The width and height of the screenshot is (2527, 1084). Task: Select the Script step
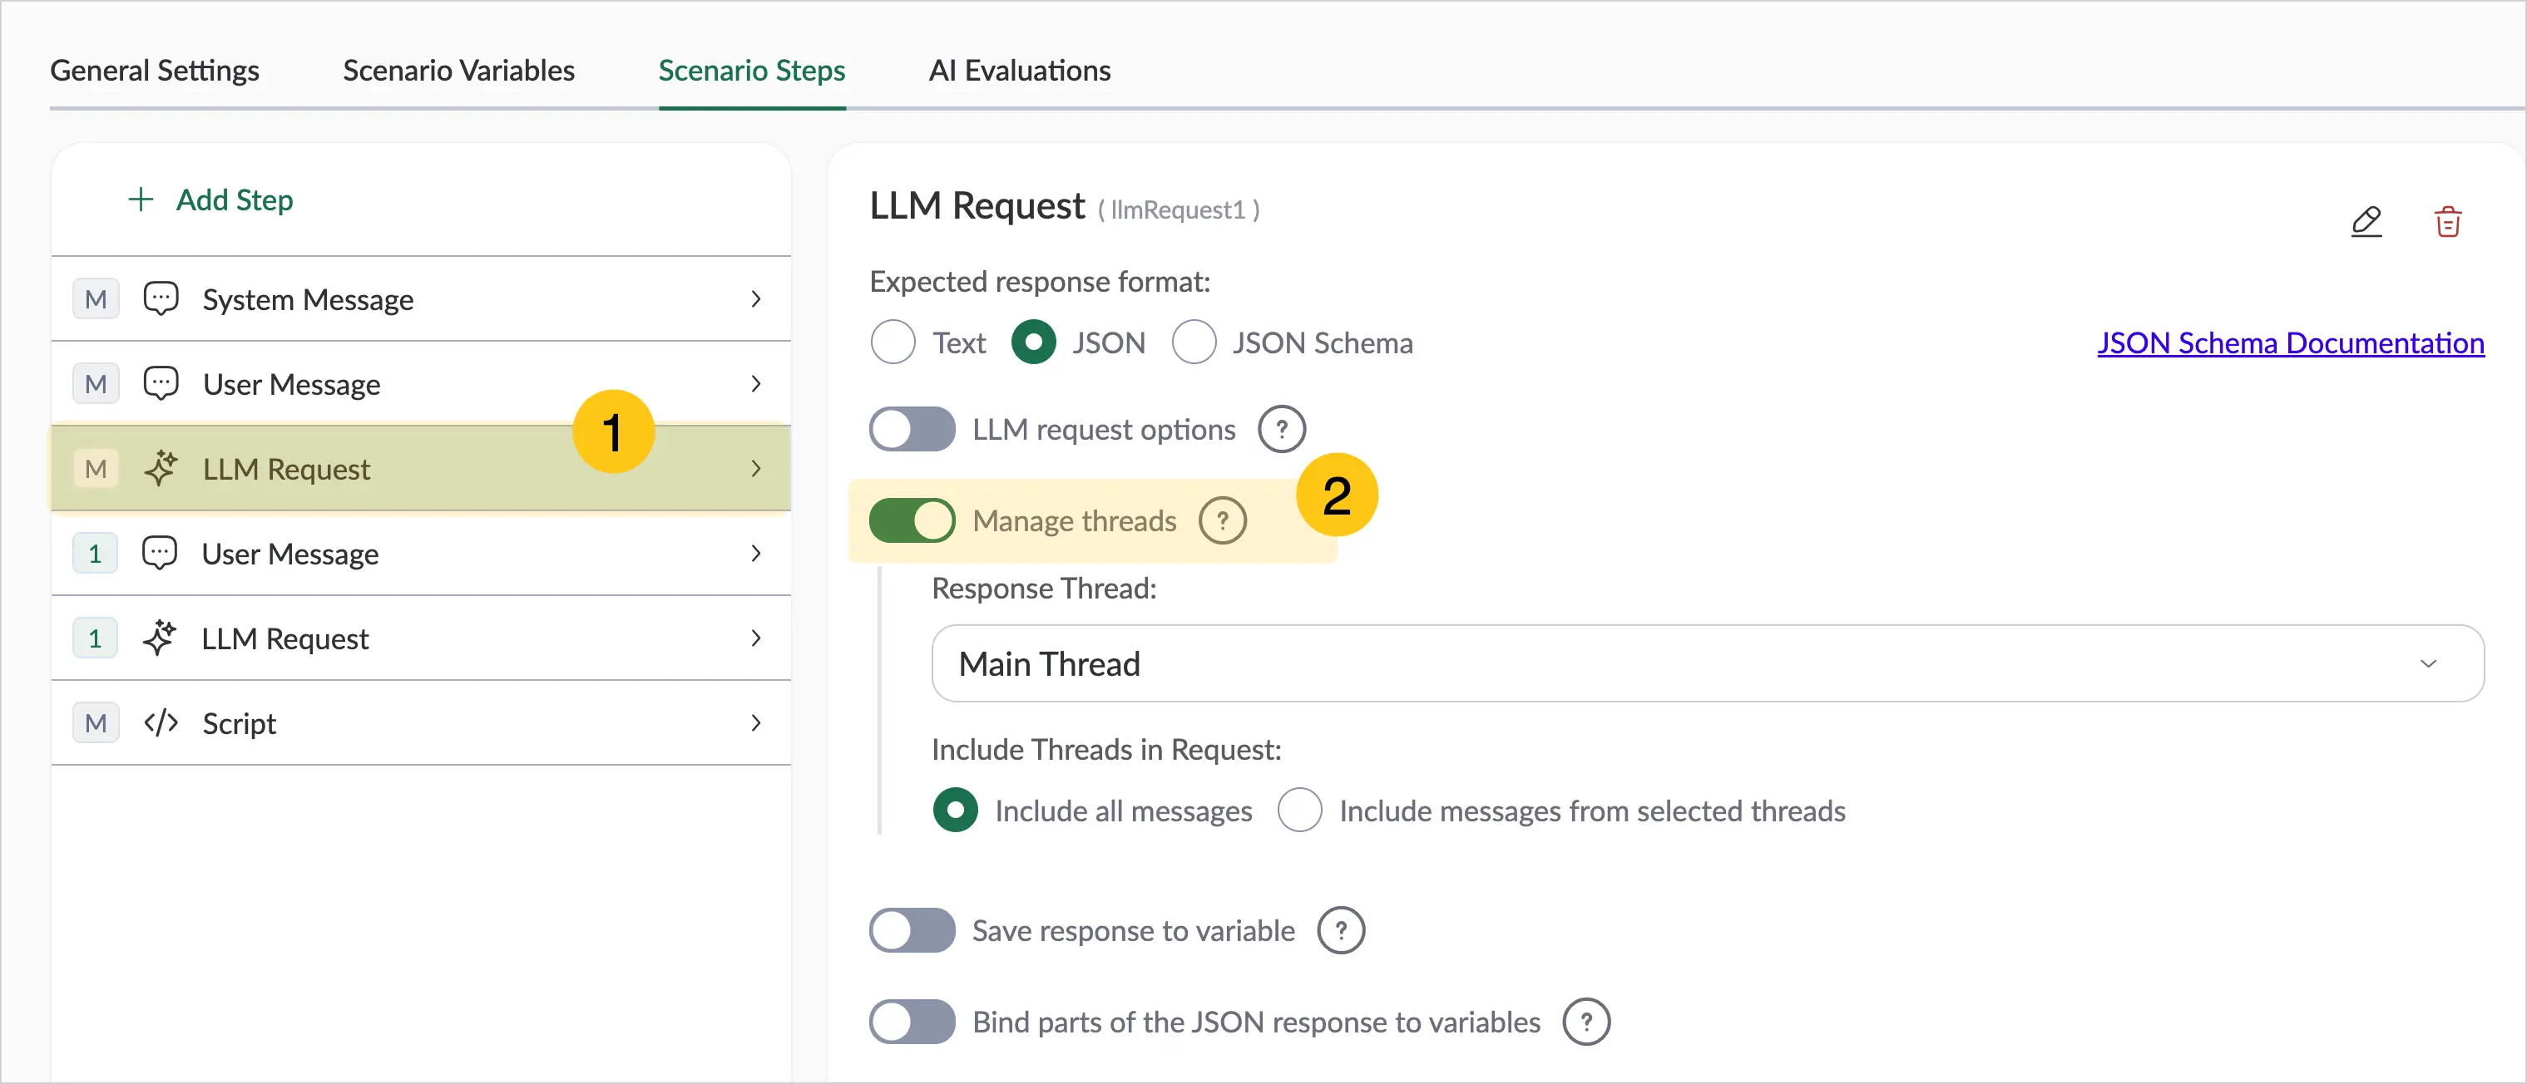(x=421, y=723)
